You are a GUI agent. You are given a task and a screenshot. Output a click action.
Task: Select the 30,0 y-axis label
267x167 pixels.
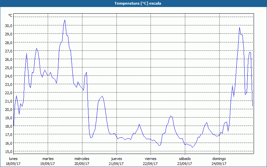point(8,26)
